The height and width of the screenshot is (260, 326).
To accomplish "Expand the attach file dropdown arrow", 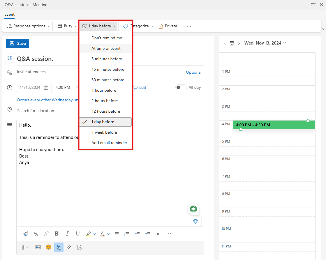I will (x=27, y=247).
